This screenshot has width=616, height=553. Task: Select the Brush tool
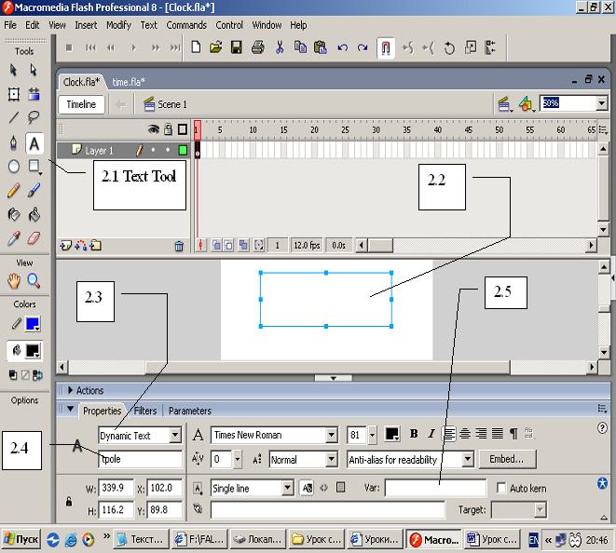point(34,191)
